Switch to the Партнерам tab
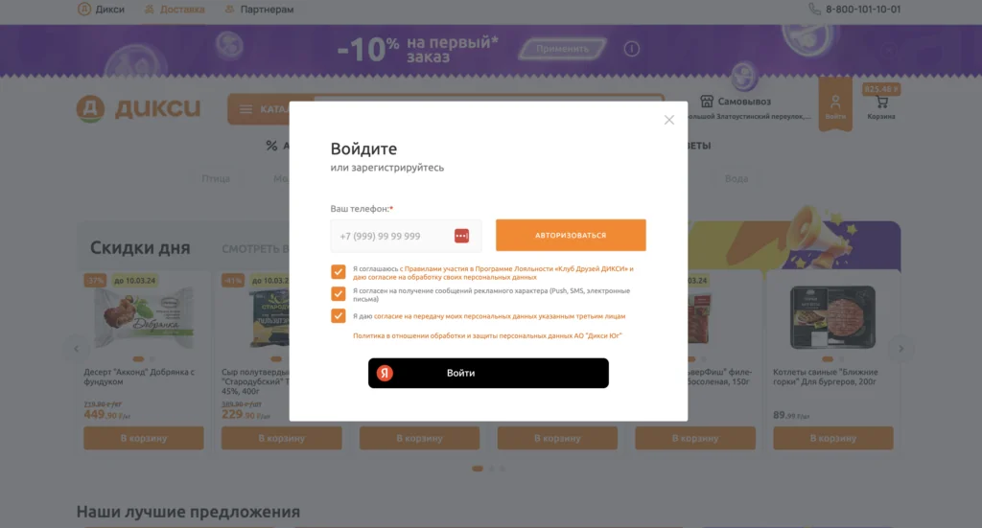The image size is (982, 528). click(259, 10)
